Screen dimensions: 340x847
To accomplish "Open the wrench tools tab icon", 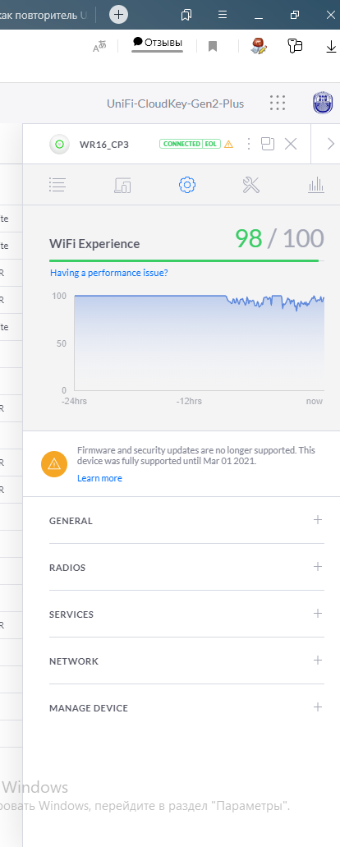I will point(251,186).
